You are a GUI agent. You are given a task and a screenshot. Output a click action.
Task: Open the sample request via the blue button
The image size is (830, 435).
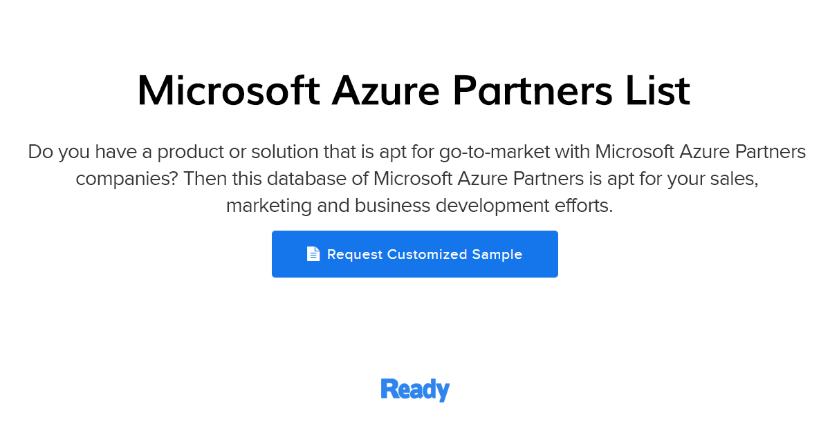click(415, 254)
